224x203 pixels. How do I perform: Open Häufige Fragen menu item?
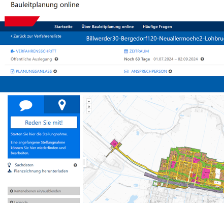point(157,26)
